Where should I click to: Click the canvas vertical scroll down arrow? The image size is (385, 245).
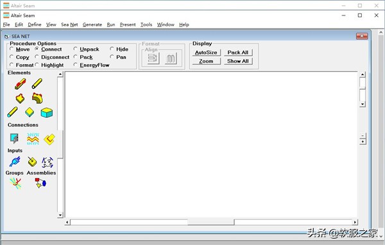point(363,104)
